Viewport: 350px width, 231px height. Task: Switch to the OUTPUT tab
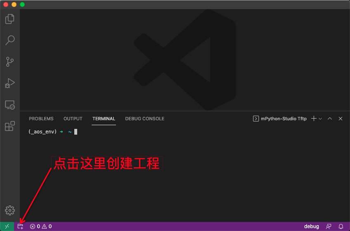73,119
